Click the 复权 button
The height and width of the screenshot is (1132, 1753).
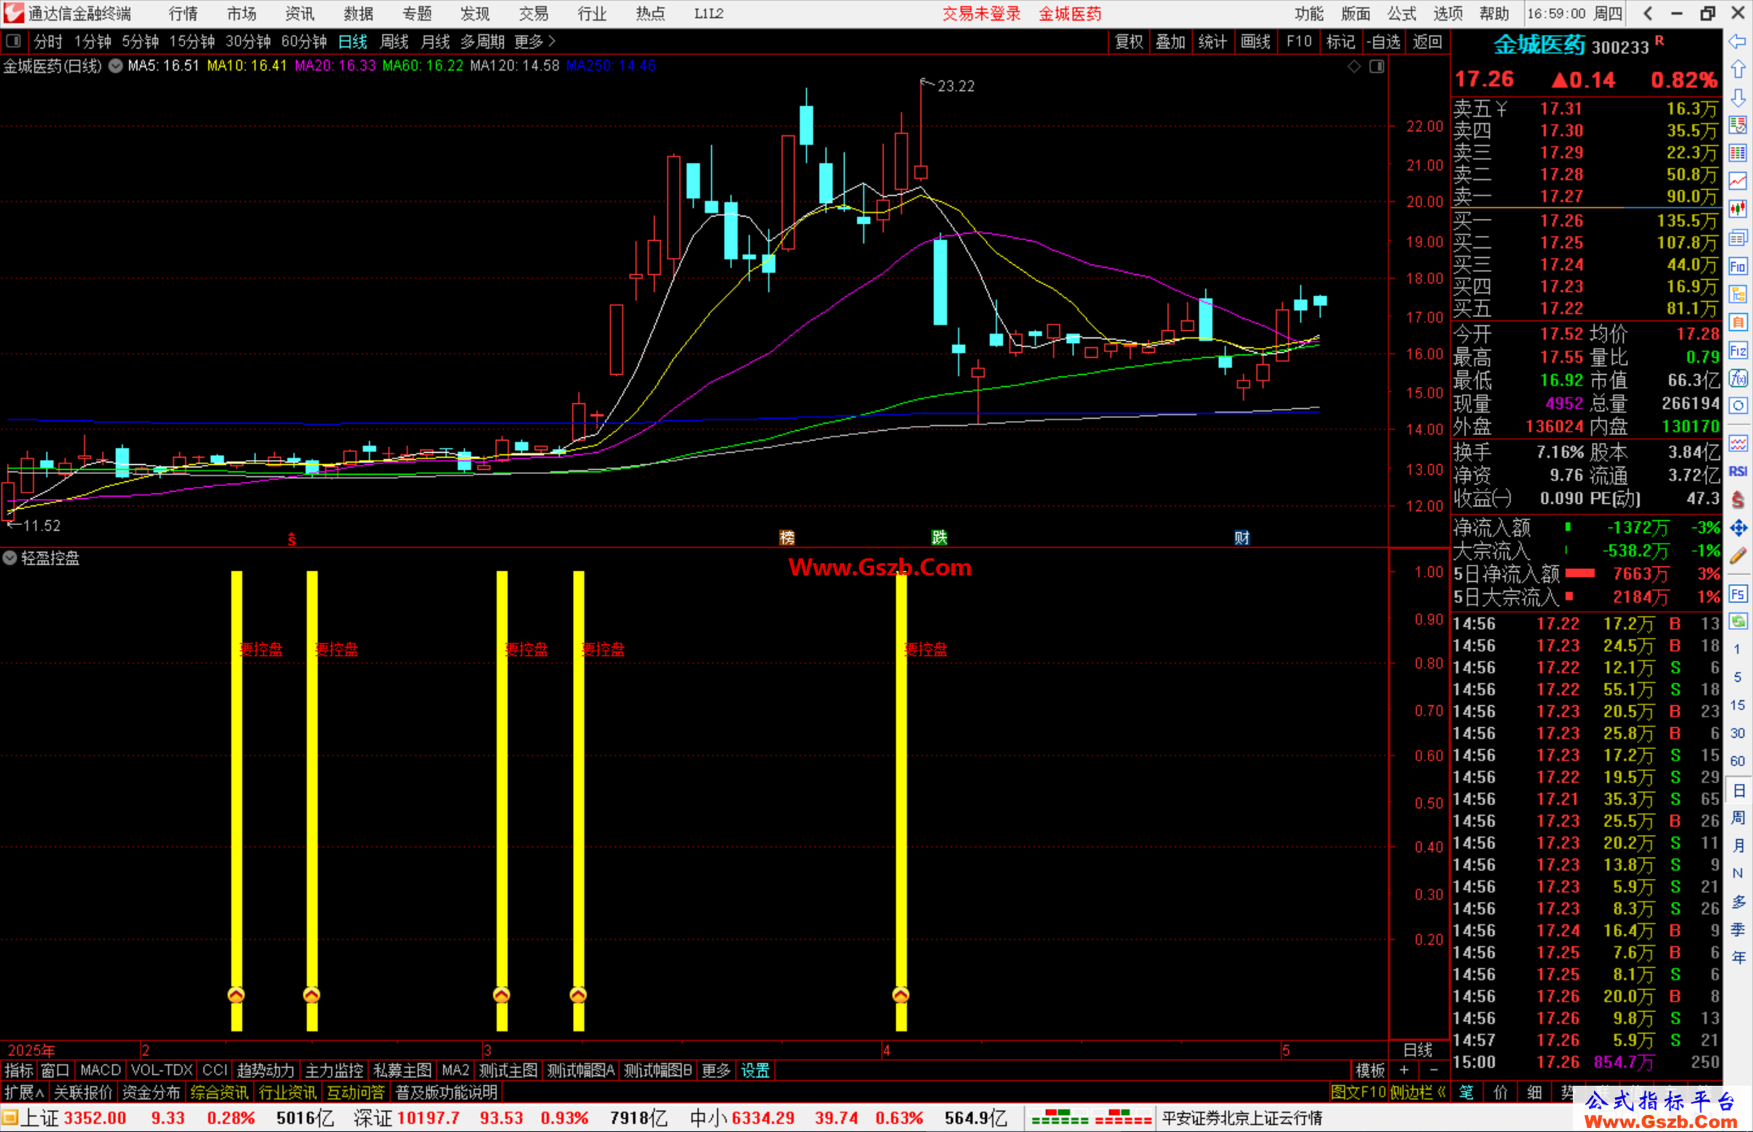point(1128,41)
